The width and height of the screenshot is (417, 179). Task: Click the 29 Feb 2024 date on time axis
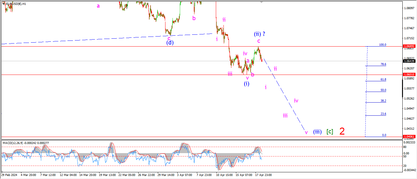point(9,175)
